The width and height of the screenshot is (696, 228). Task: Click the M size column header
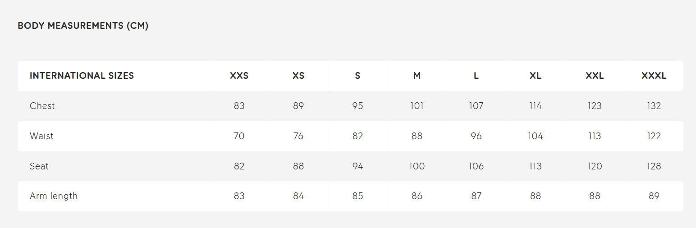pos(417,76)
